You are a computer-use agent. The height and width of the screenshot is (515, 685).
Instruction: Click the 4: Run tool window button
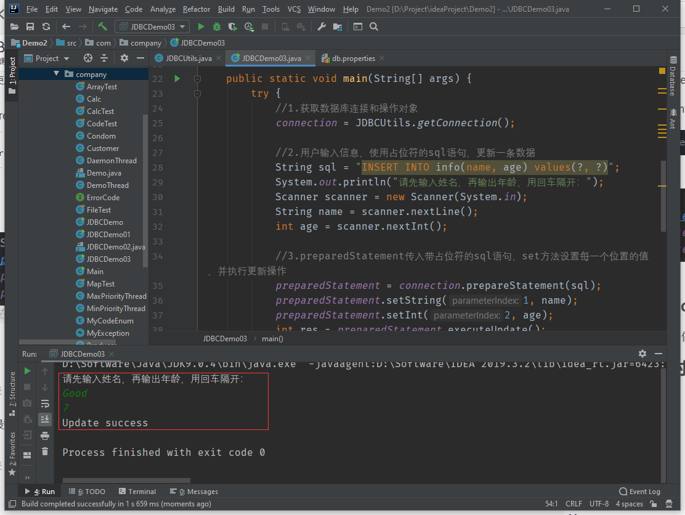[x=40, y=492]
